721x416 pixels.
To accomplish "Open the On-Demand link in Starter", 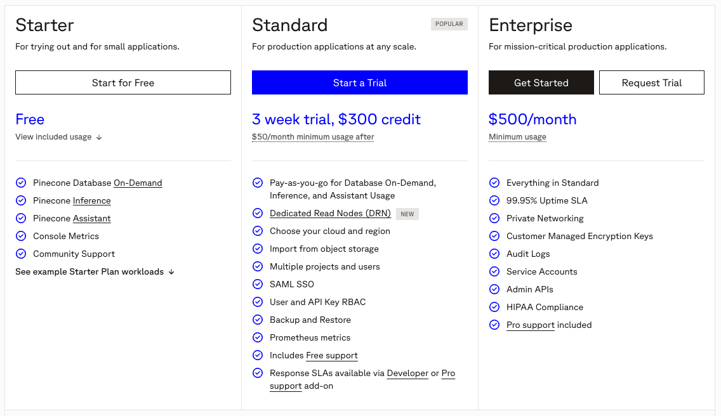I will point(138,183).
